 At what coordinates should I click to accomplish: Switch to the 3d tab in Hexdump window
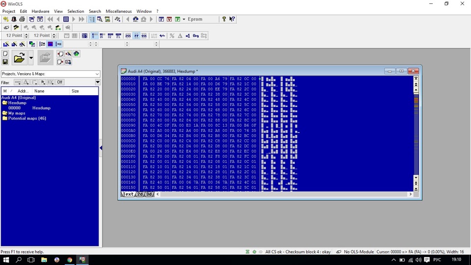coord(149,194)
